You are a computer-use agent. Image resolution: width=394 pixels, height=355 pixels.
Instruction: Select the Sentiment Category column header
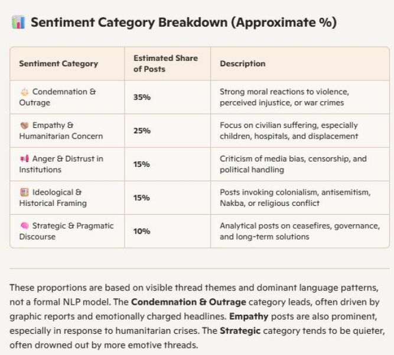pos(58,63)
